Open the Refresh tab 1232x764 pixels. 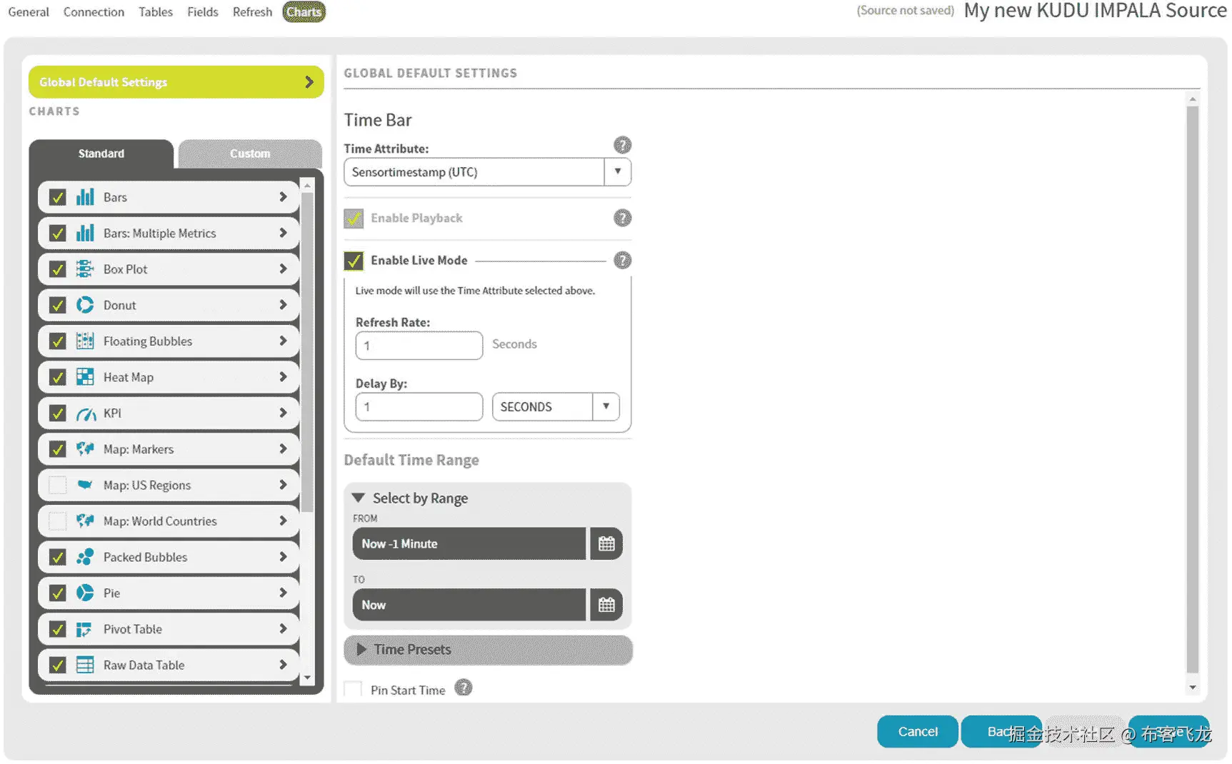click(252, 12)
